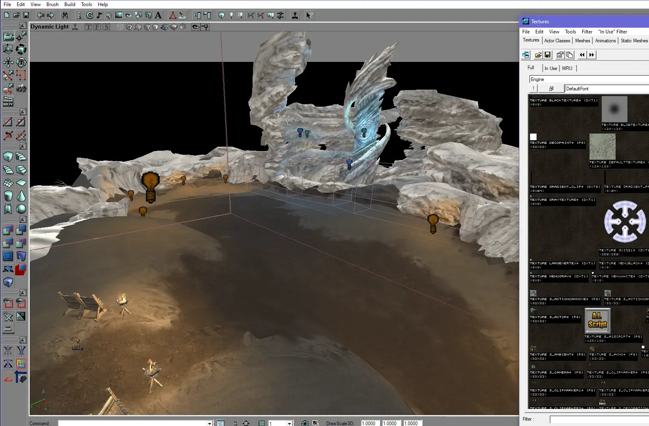The image size is (649, 426).
Task: Build a Sheet brush
Action: point(21,183)
